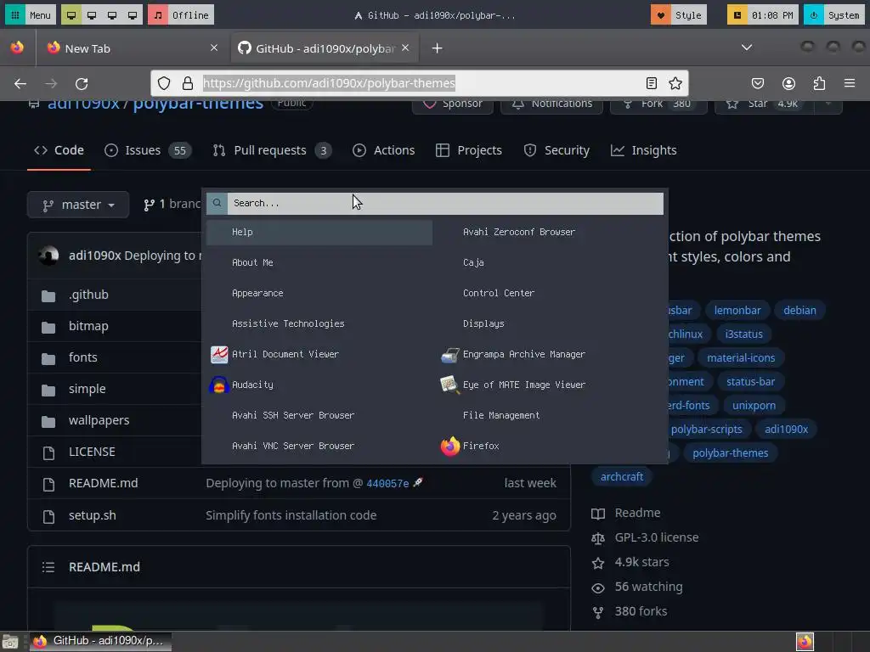This screenshot has width=870, height=652.
Task: Launch Engrampa Archive Manager
Action: 551,354
